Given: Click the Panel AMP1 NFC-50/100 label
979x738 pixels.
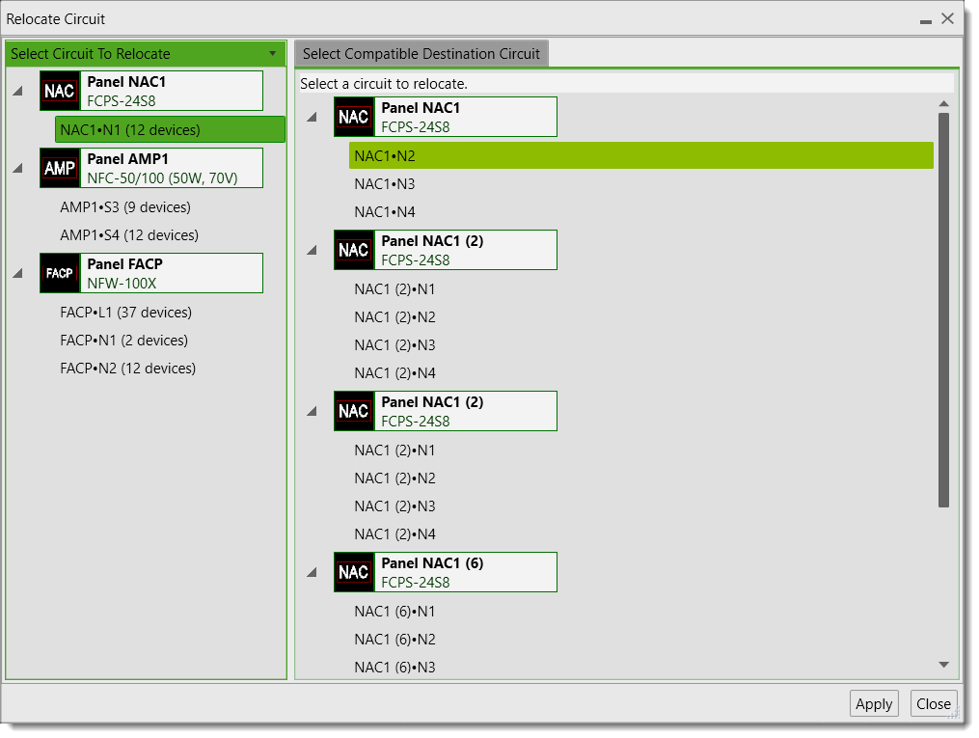Looking at the screenshot, I should [172, 168].
